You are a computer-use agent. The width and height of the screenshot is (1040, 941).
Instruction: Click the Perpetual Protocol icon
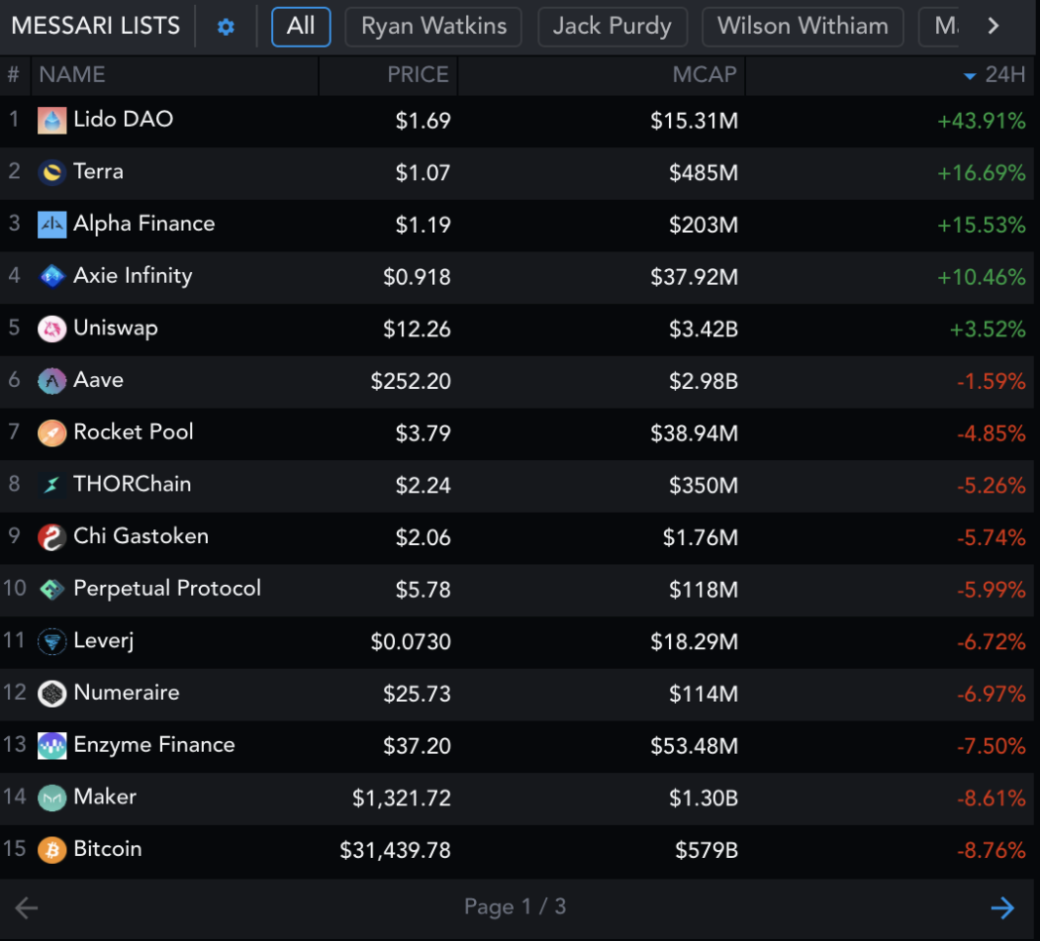51,589
